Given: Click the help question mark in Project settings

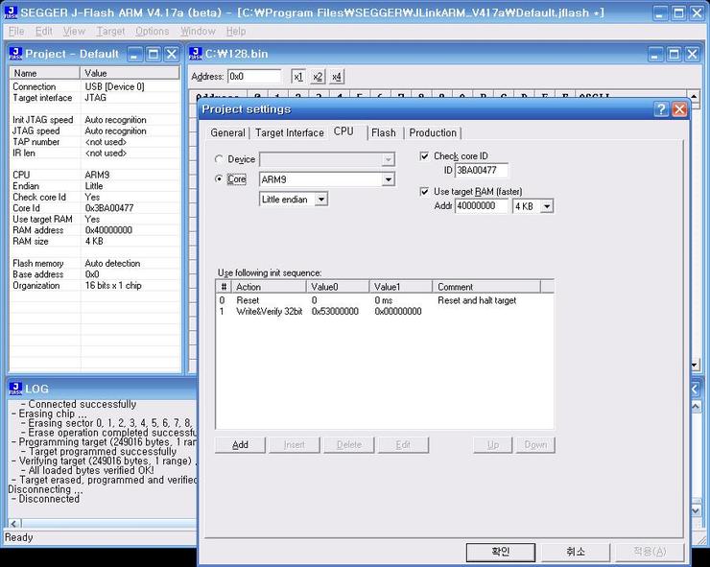Looking at the screenshot, I should [x=661, y=109].
